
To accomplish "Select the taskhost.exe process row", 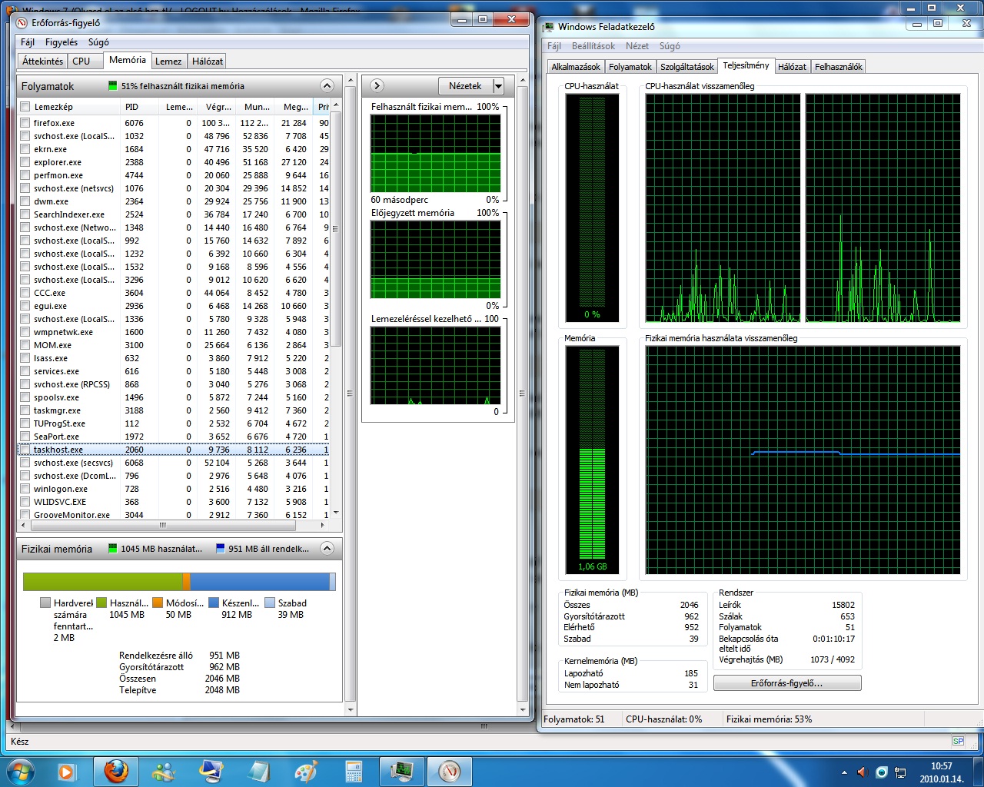I will click(175, 450).
